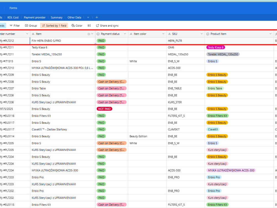This screenshot has width=277, height=208.
Task: Click SKU column type icon
Action: (170, 34)
